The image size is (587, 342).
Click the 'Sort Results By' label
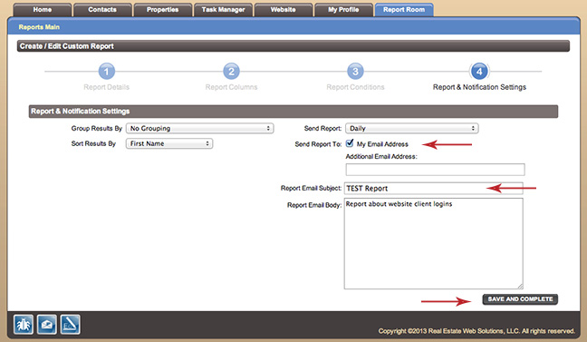pos(93,143)
